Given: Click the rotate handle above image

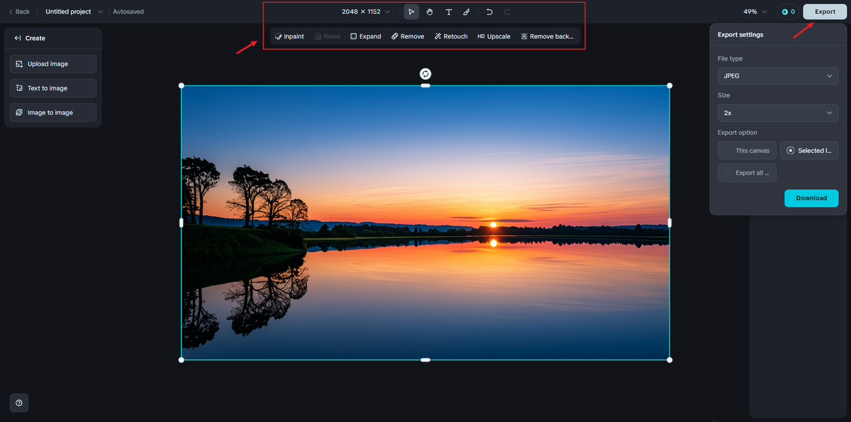Looking at the screenshot, I should (x=425, y=74).
